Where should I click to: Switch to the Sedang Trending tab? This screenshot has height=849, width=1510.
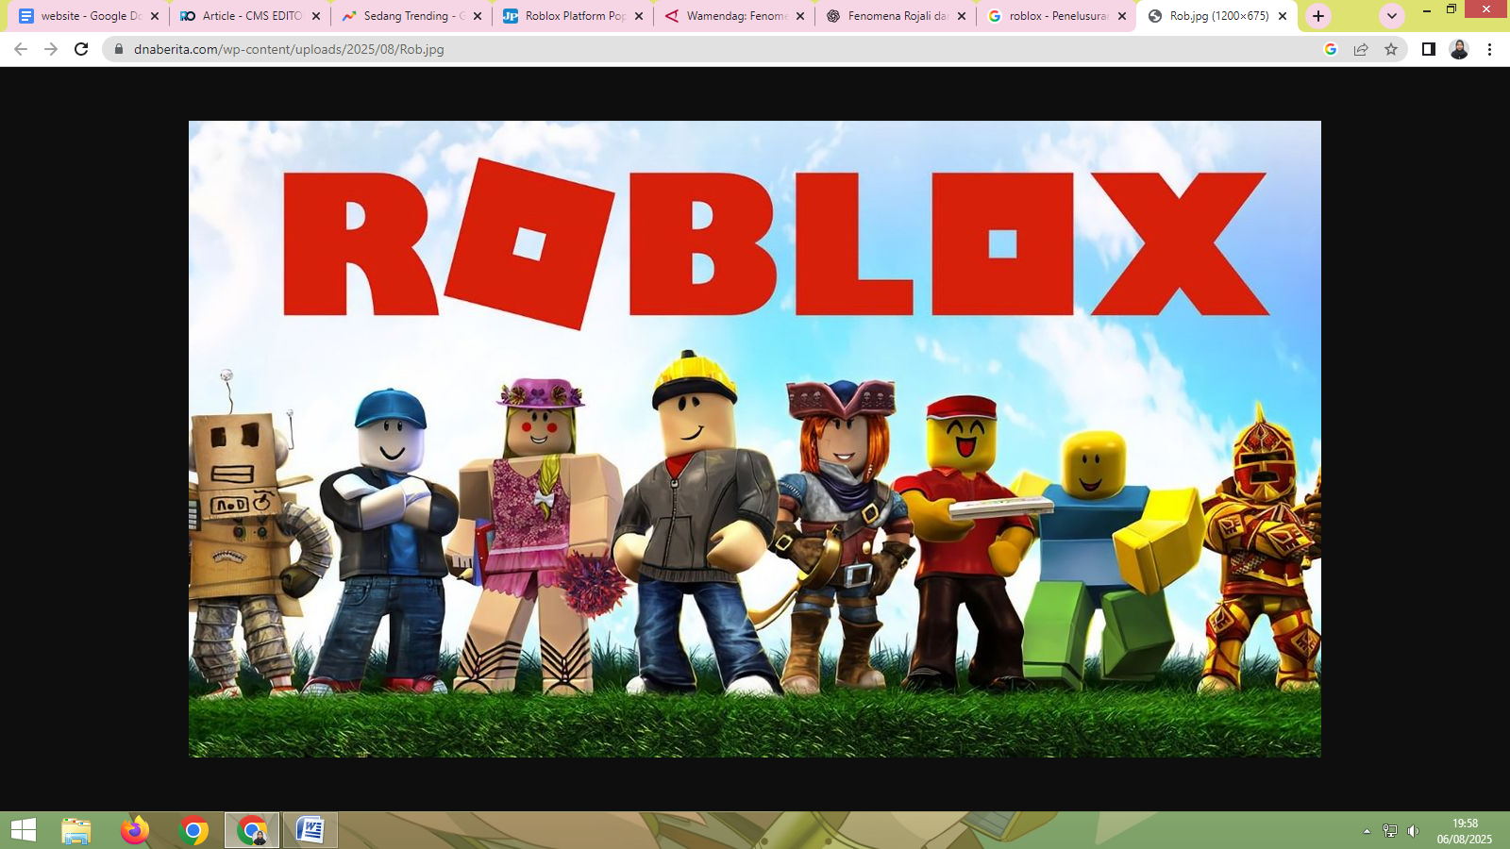click(x=412, y=16)
